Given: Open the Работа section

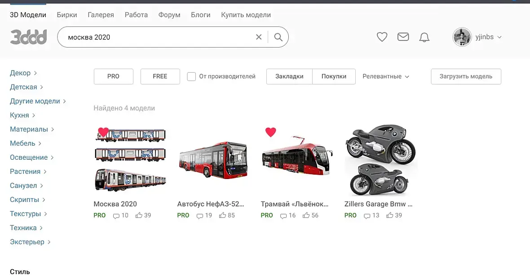Looking at the screenshot, I should coord(136,15).
